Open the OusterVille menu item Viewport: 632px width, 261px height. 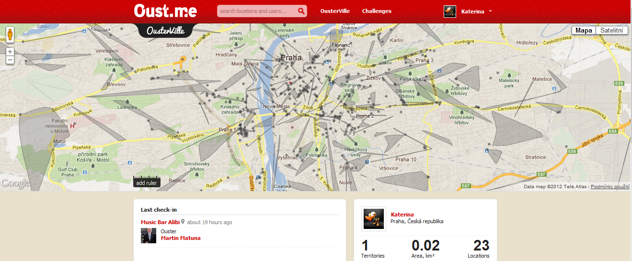pyautogui.click(x=335, y=11)
